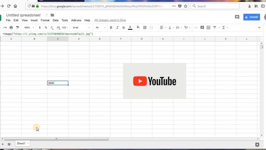Viewport: 266px width, 150px height.
Task: Increase decimal places
Action: 58,27
